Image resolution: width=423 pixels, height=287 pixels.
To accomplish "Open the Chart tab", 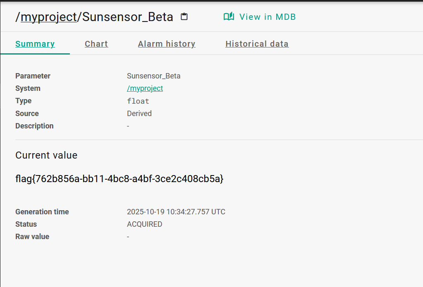I will pyautogui.click(x=96, y=44).
